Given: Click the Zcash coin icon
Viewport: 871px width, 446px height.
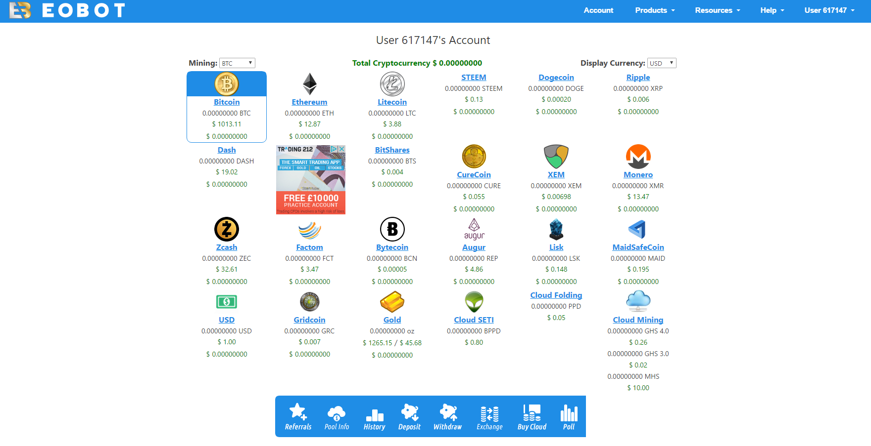Looking at the screenshot, I should [227, 229].
